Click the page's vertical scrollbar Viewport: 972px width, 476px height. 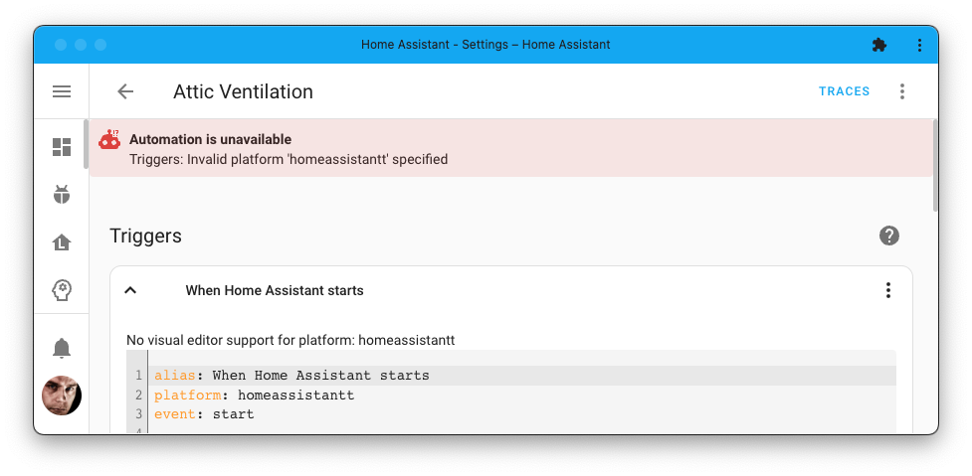point(935,165)
